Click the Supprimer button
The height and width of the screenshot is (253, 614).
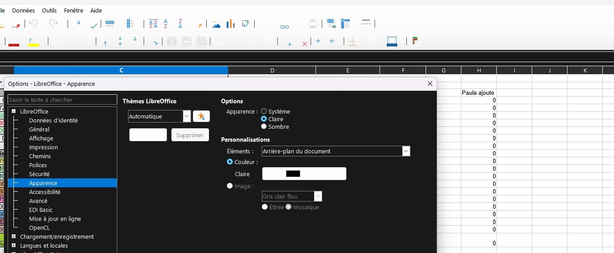(x=190, y=135)
